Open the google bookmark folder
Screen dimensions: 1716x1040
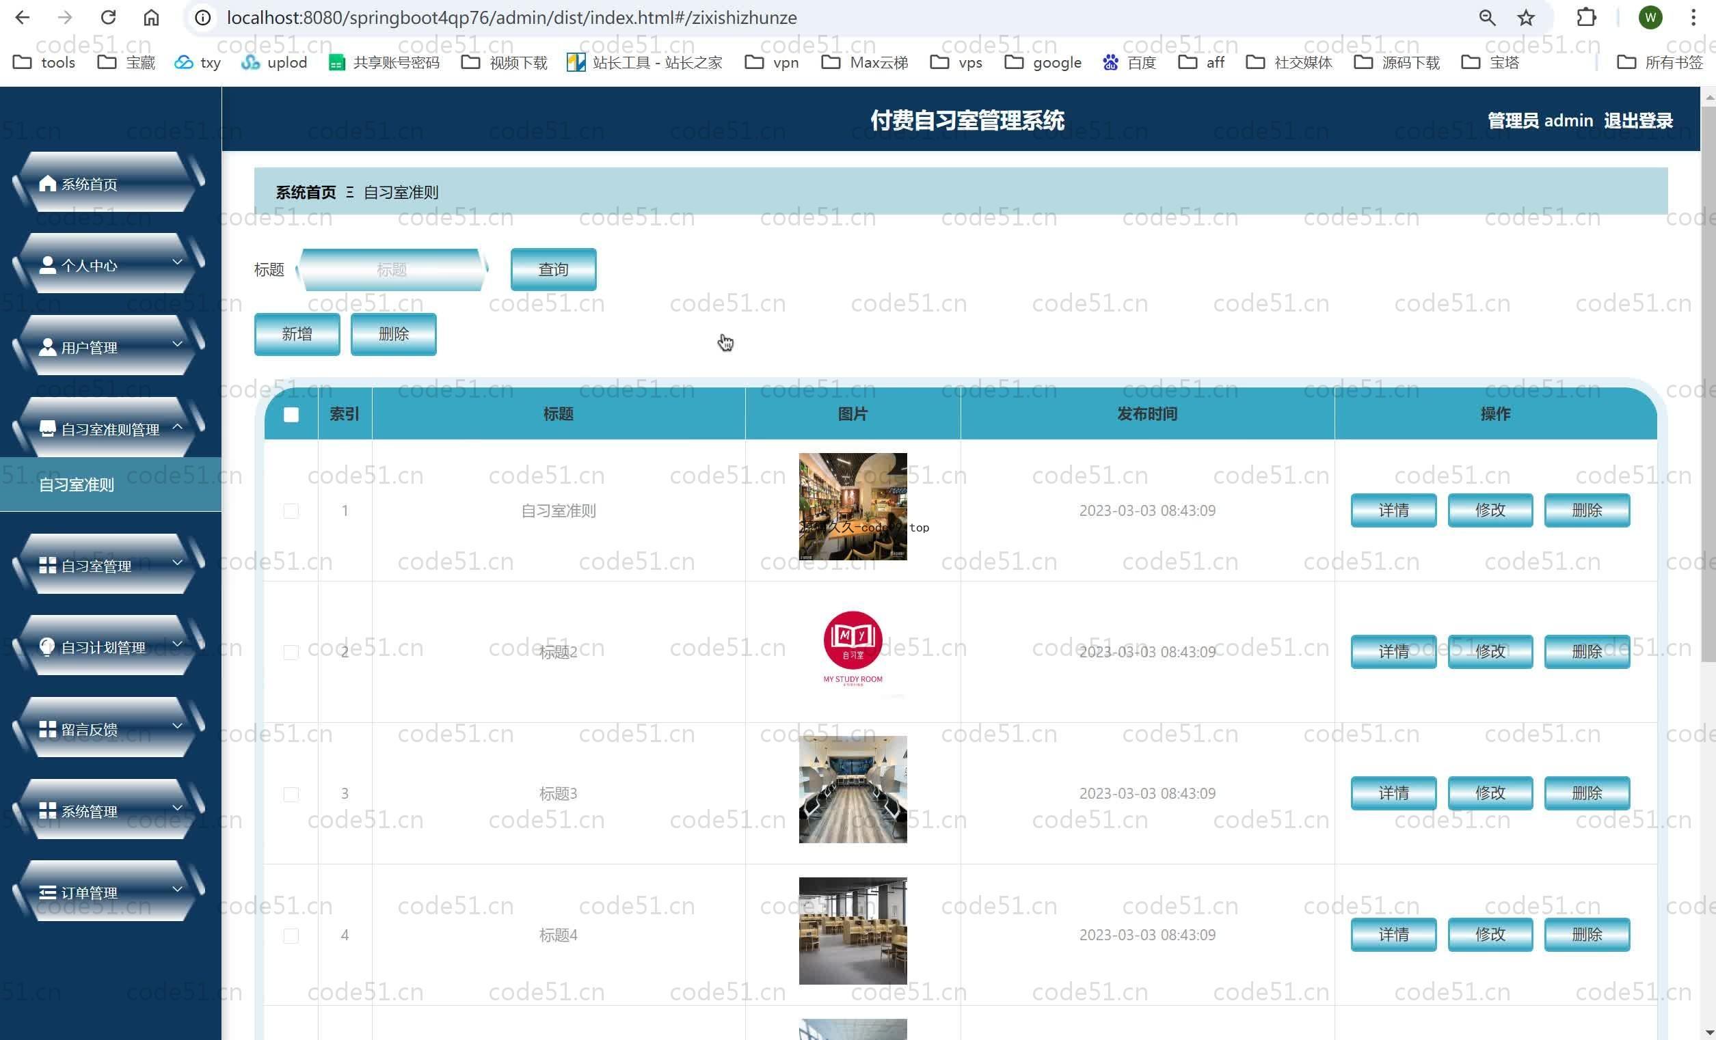(x=1043, y=63)
